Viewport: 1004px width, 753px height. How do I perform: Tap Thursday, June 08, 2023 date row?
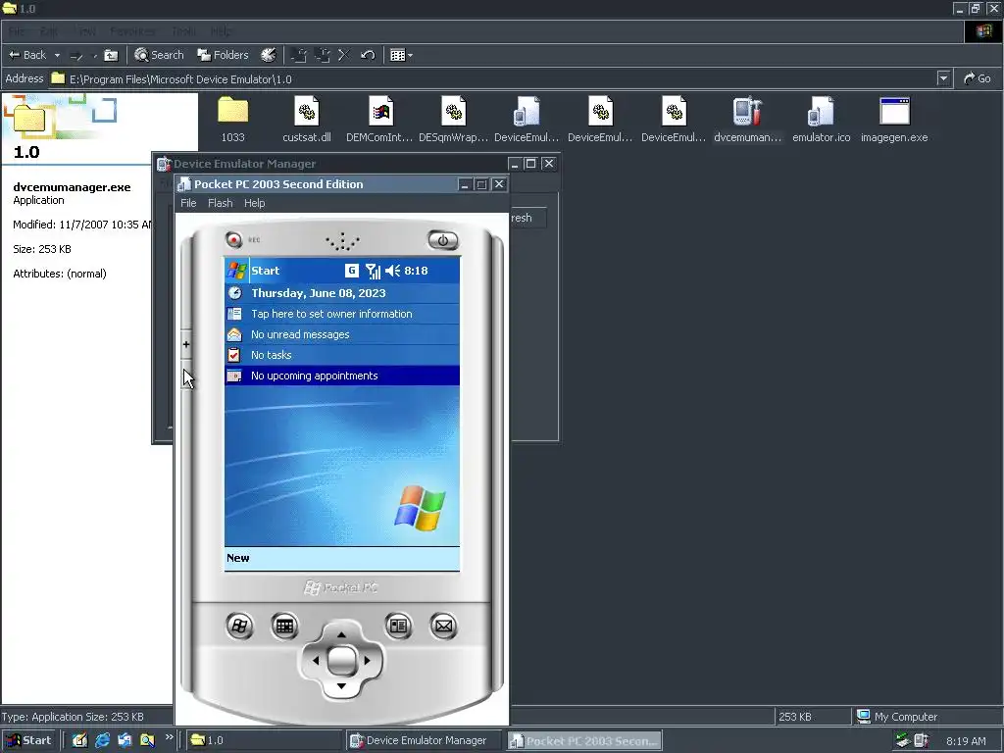342,293
